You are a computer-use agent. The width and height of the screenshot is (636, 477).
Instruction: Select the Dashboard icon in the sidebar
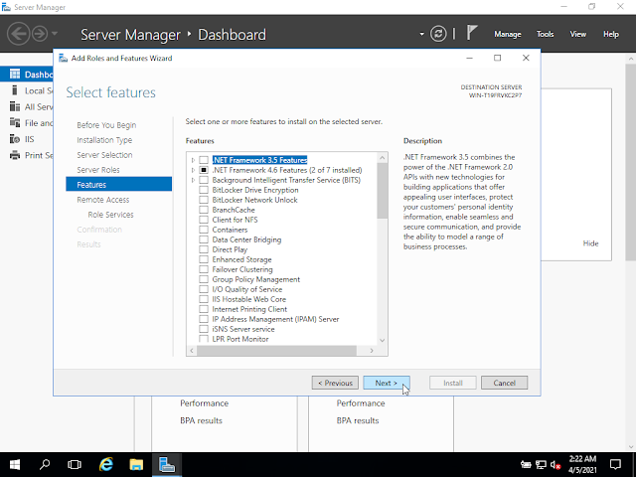point(15,75)
